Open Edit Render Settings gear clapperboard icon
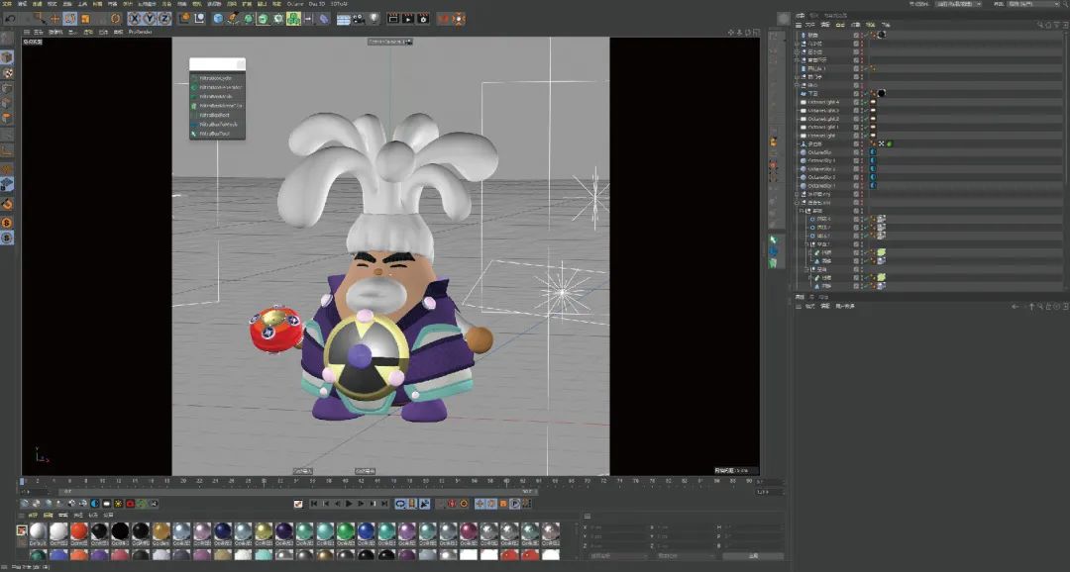Viewport: 1070px width, 572px height. tap(424, 19)
